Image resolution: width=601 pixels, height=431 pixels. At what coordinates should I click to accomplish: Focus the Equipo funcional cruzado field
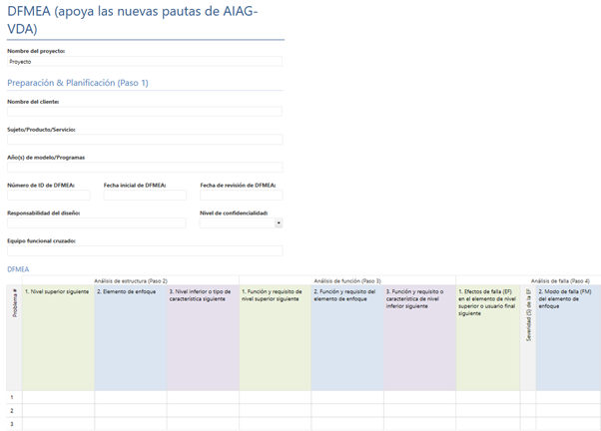pyautogui.click(x=145, y=251)
